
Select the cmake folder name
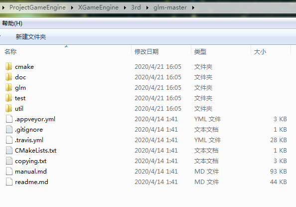pyautogui.click(x=24, y=67)
